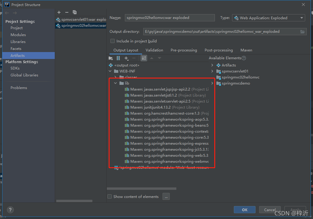Navigate forward with right arrow
This screenshot has width=313, height=219.
coord(15,13)
